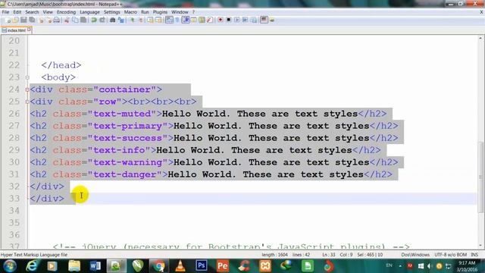This screenshot has width=485, height=273.
Task: Toggle the Indent guide toolbar icon
Action: (186, 20)
